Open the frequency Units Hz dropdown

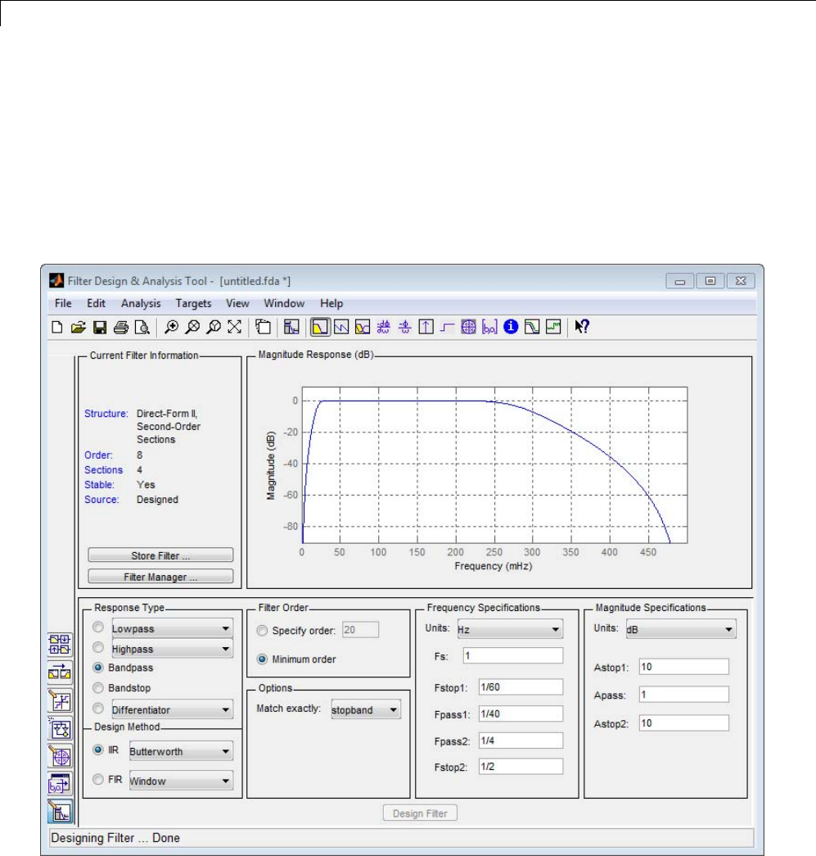click(510, 629)
